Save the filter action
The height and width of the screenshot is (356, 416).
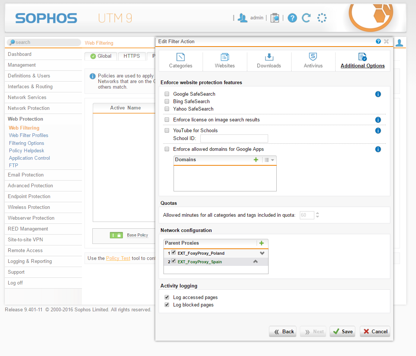point(343,331)
